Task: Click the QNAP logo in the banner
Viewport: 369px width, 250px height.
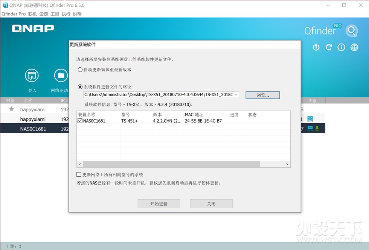Action: click(33, 29)
